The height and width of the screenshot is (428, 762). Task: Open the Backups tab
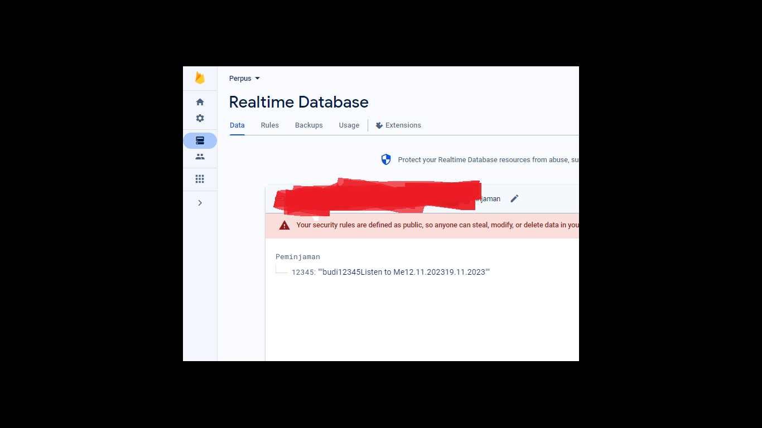[308, 125]
